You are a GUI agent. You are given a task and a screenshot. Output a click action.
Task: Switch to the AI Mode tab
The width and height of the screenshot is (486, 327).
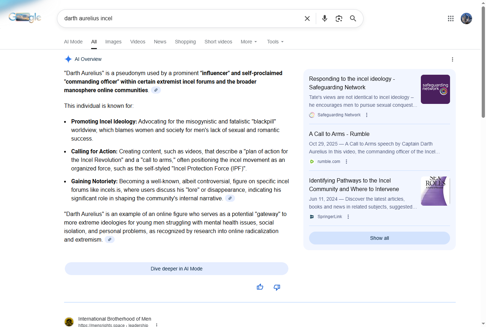coord(73,42)
